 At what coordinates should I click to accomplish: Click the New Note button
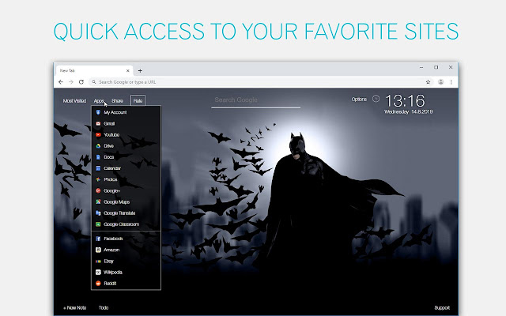point(74,307)
